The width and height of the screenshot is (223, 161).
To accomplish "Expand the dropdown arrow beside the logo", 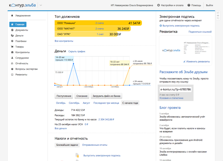I will point(41,5).
